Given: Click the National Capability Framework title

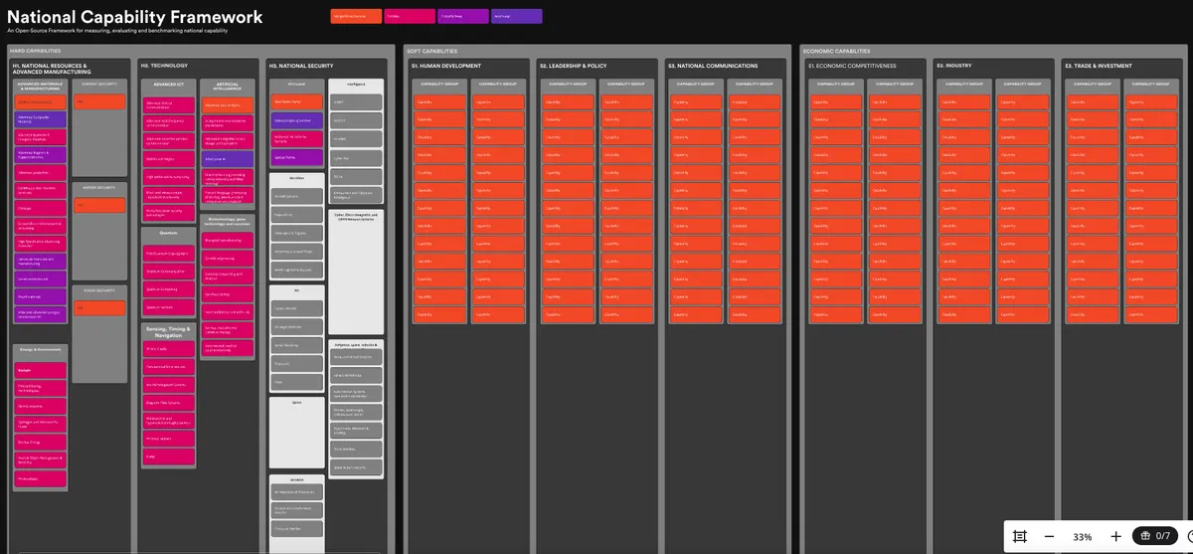Looking at the screenshot, I should click(x=135, y=17).
